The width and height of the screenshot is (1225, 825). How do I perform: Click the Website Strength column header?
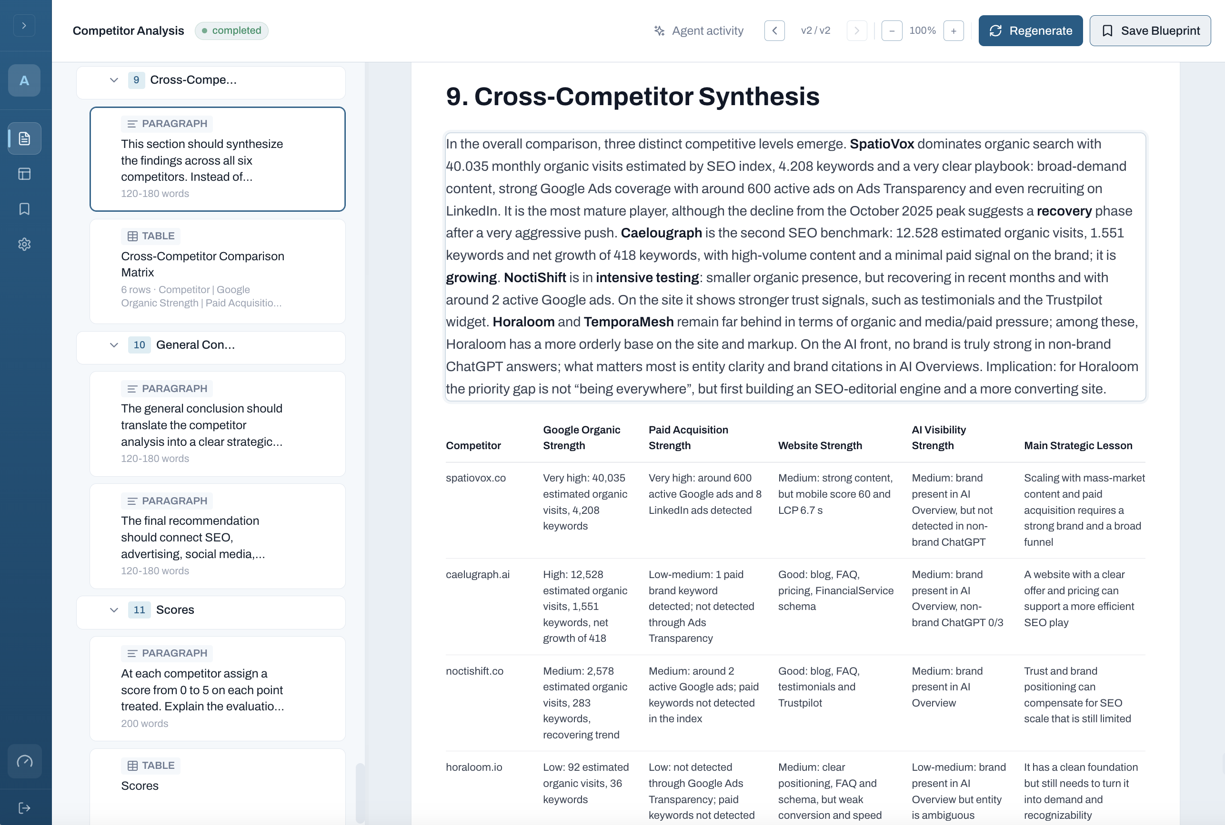coord(820,446)
